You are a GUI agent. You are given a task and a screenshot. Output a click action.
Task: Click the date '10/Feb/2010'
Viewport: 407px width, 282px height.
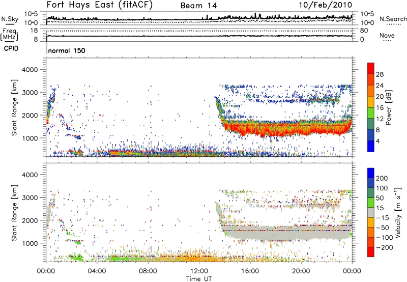pos(326,5)
